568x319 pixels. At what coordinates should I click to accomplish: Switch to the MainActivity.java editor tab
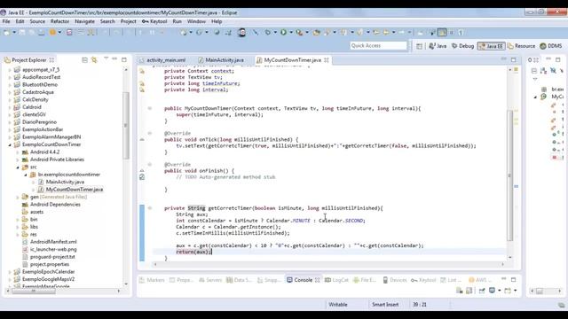pyautogui.click(x=221, y=60)
